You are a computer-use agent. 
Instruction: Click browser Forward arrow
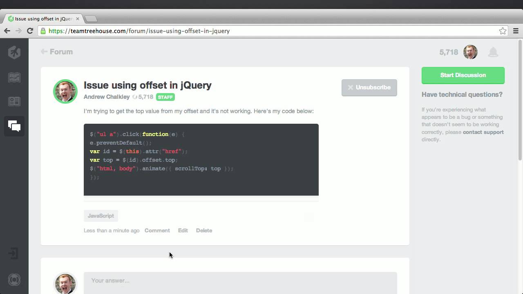tap(18, 31)
